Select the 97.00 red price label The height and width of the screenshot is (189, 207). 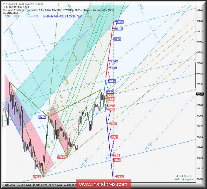[111, 110]
